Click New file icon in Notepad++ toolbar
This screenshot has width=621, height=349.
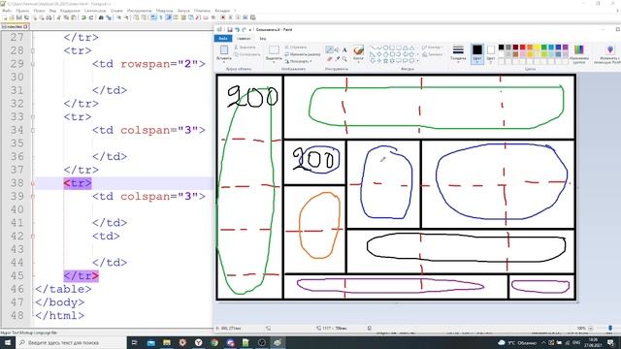tap(5, 17)
